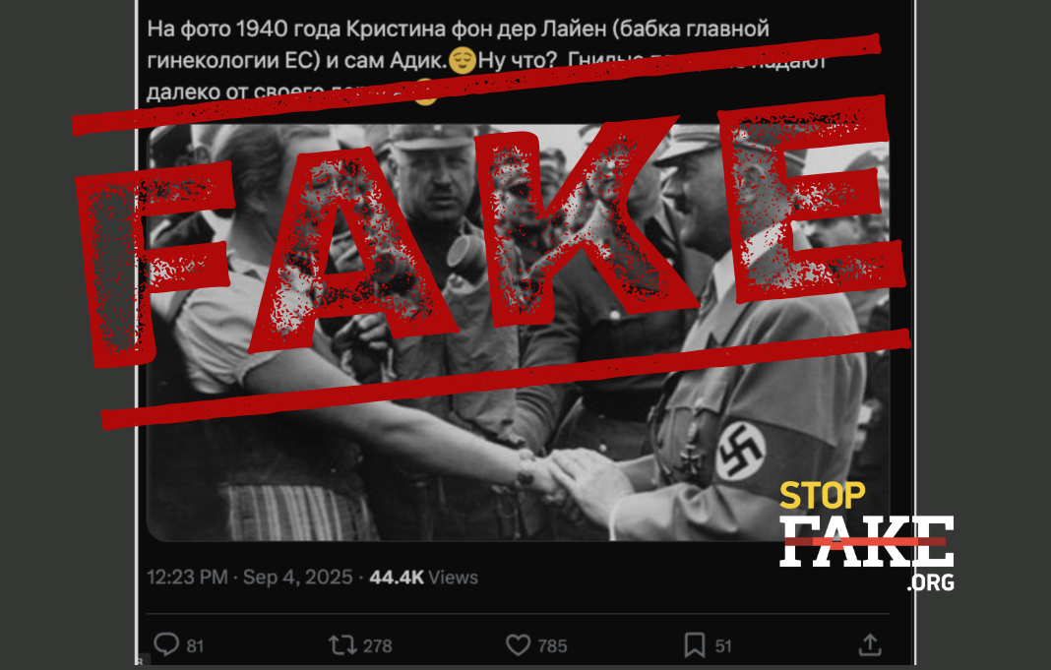Click the StopFake logo's white FAKE wordmark

pyautogui.click(x=866, y=541)
